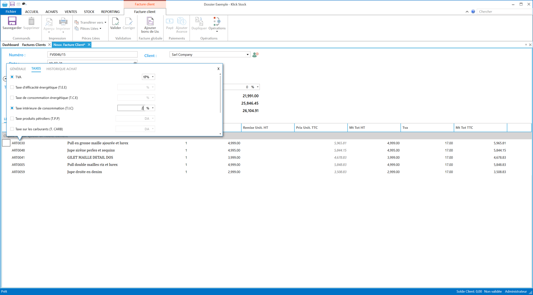Open the Aperçu preview tool
Viewport: 533px width, 295px height.
tap(49, 22)
